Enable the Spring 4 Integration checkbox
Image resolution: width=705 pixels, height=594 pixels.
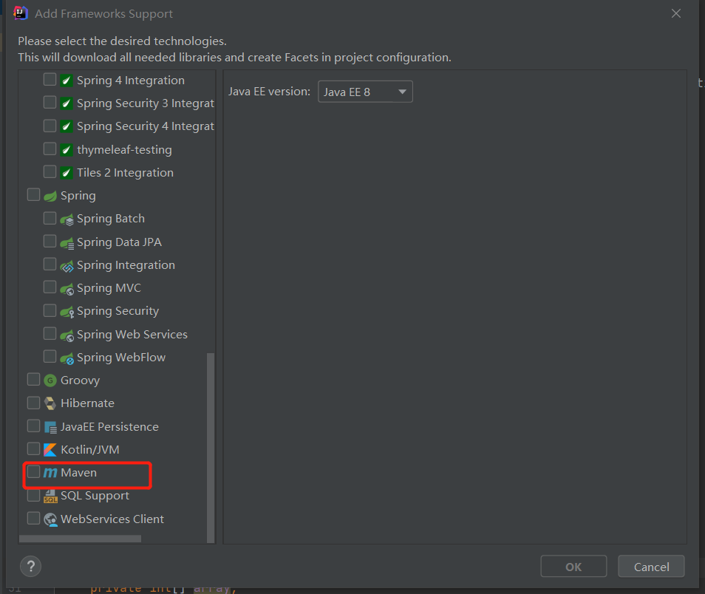[50, 79]
